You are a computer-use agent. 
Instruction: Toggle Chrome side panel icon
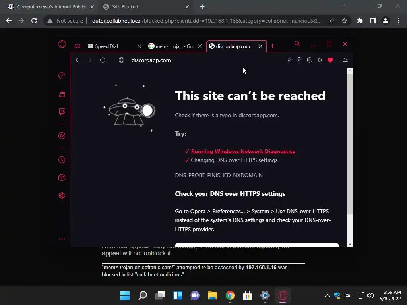point(373,21)
